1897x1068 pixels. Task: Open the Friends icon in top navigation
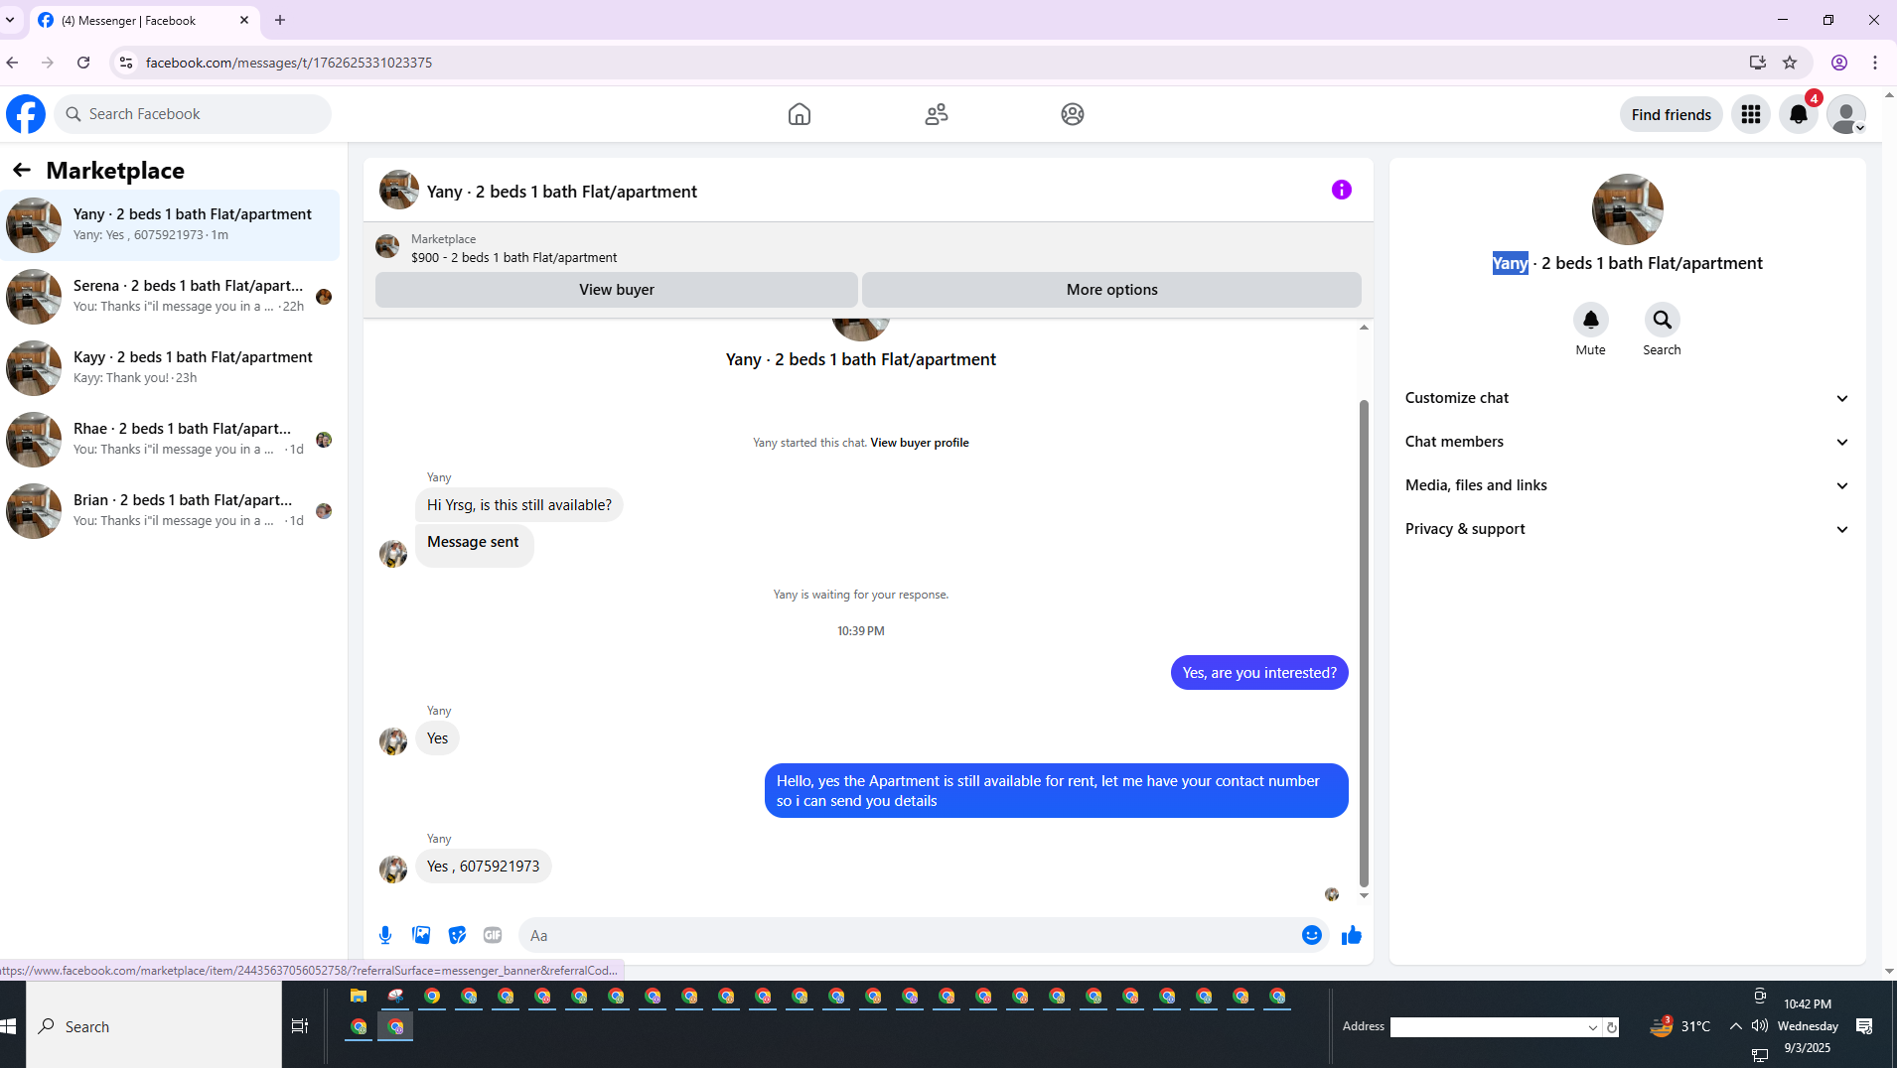pos(937,114)
